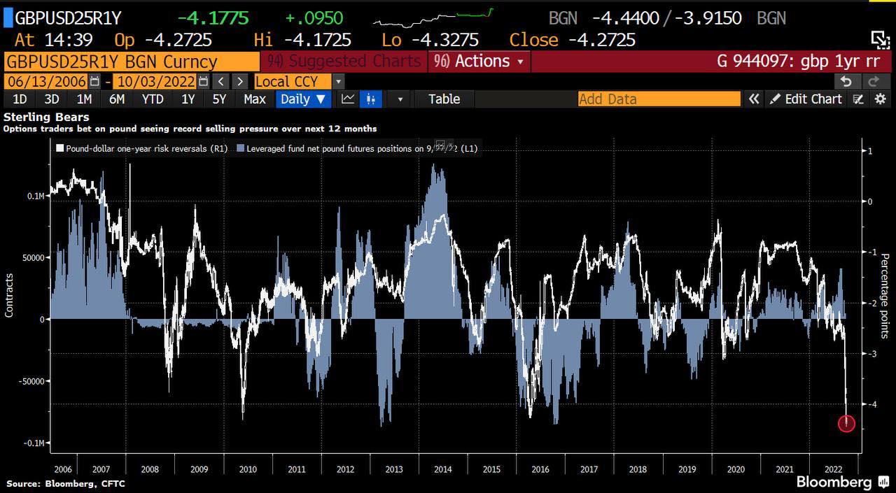The image size is (896, 493).
Task: Click the options traders subtitle text
Action: [x=190, y=129]
